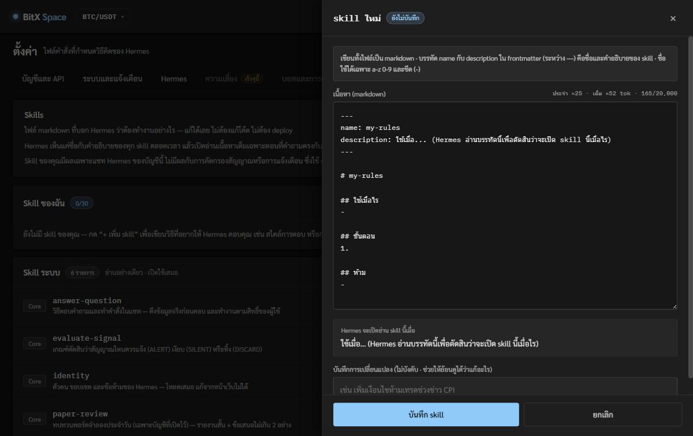
Task: Save the skill with บันทึก skill
Action: coord(426,415)
